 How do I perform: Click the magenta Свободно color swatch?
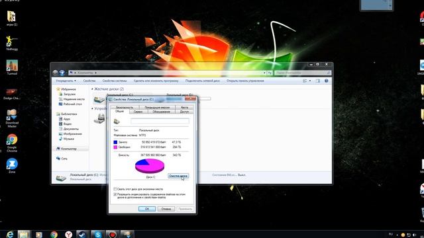(115, 147)
